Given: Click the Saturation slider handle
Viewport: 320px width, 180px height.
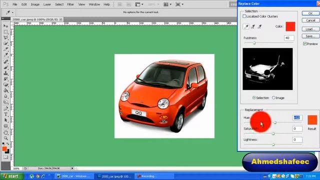Looking at the screenshot, I should 273,133.
